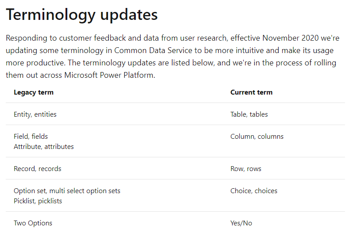
Task: Click the text November 2020
Action: (x=291, y=38)
